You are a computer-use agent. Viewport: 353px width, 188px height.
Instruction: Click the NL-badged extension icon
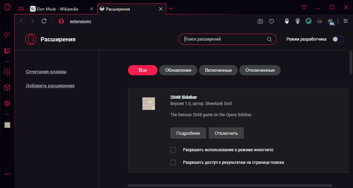pos(331,22)
